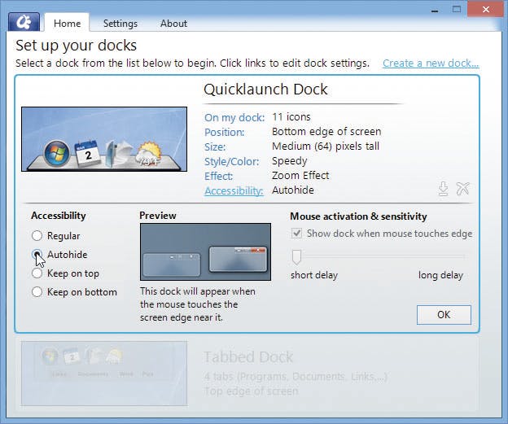Image resolution: width=508 pixels, height=424 pixels.
Task: Close the ObjectDock window
Action: click(x=486, y=10)
